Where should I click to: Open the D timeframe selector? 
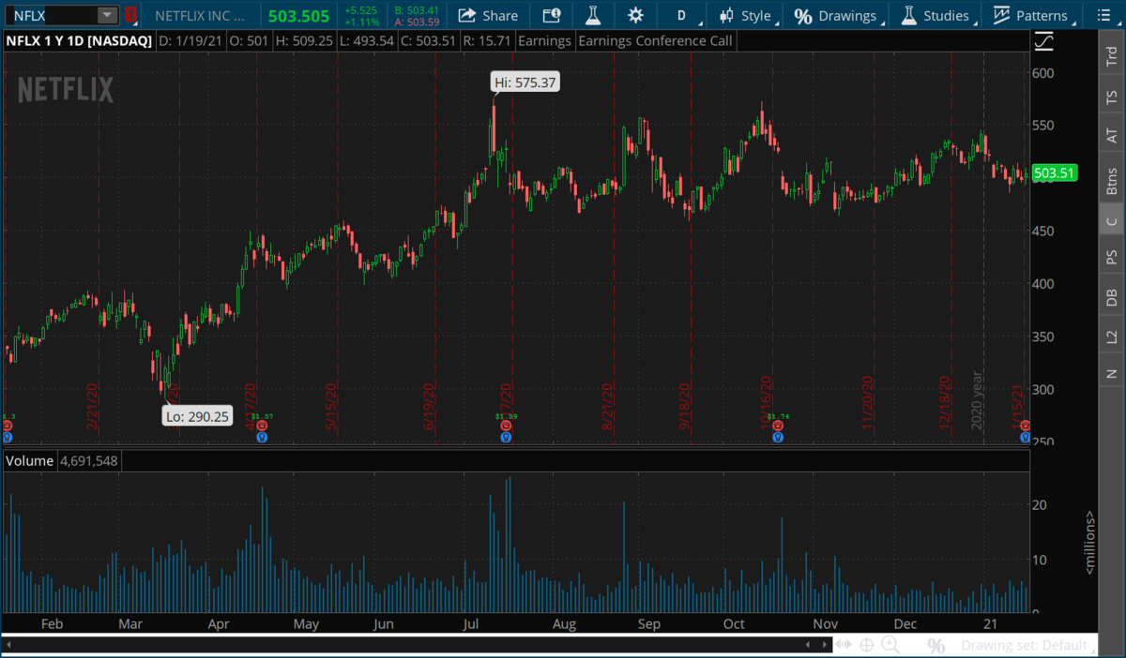[682, 15]
